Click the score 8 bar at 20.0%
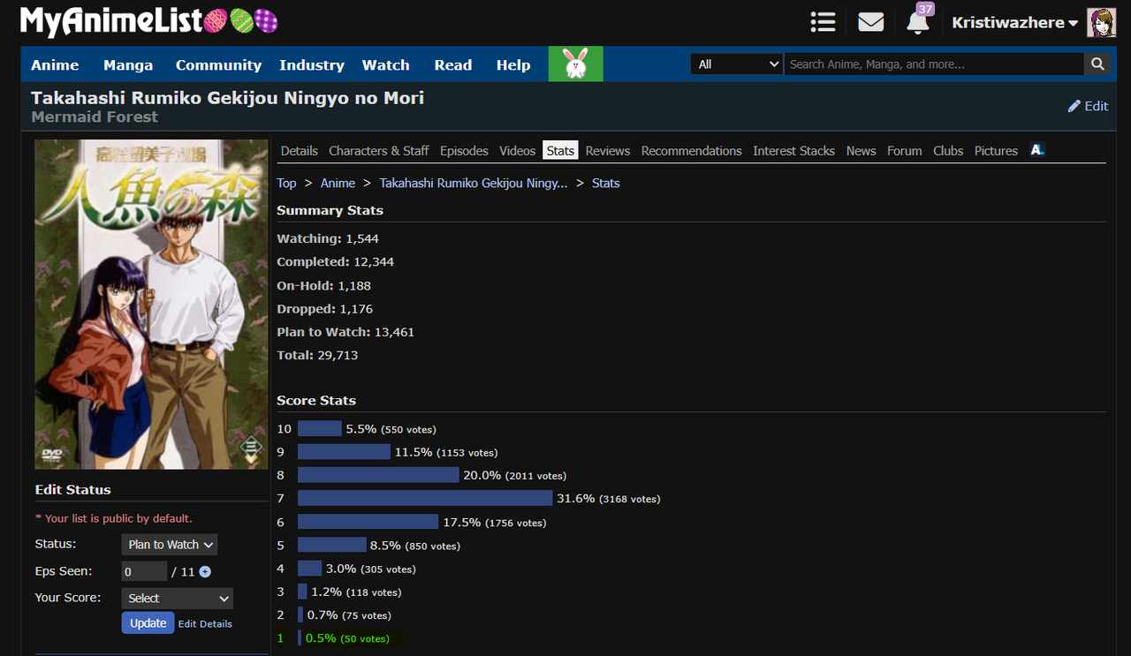 click(x=378, y=476)
